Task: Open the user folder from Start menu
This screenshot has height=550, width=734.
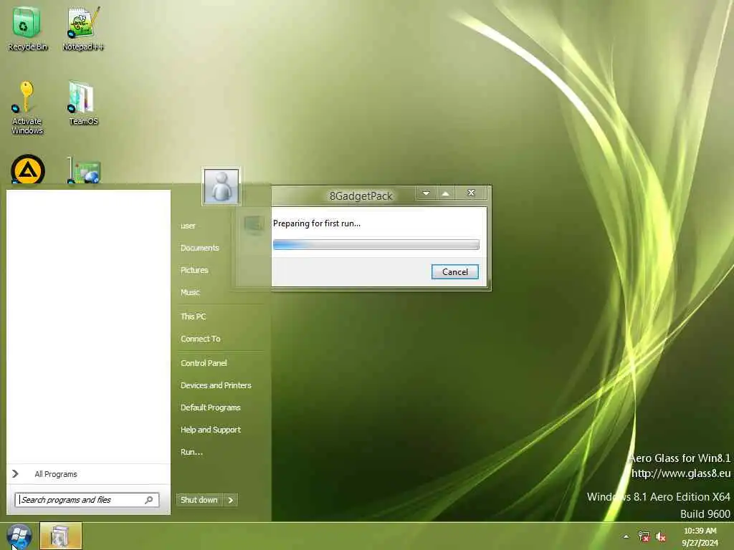Action: [189, 226]
